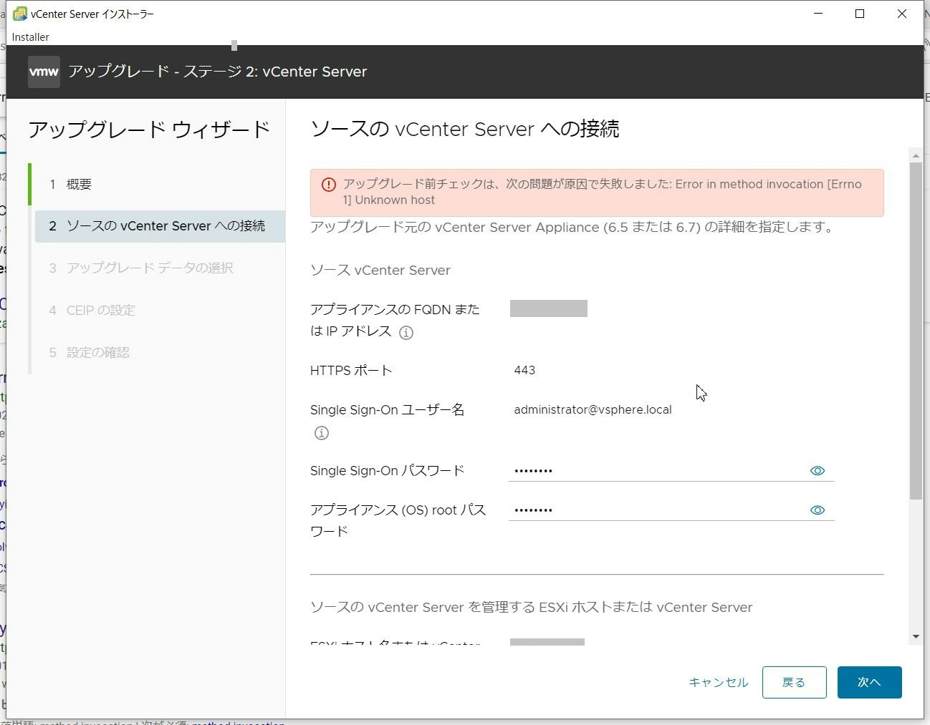Viewport: 930px width, 725px height.
Task: Open the Installer menu
Action: [31, 37]
